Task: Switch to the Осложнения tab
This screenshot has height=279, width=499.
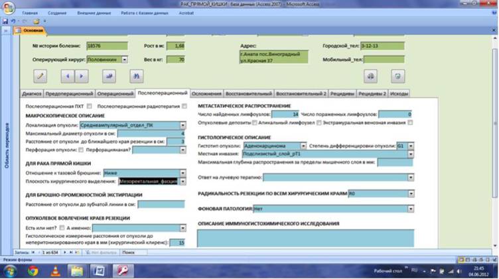Action: coord(206,93)
